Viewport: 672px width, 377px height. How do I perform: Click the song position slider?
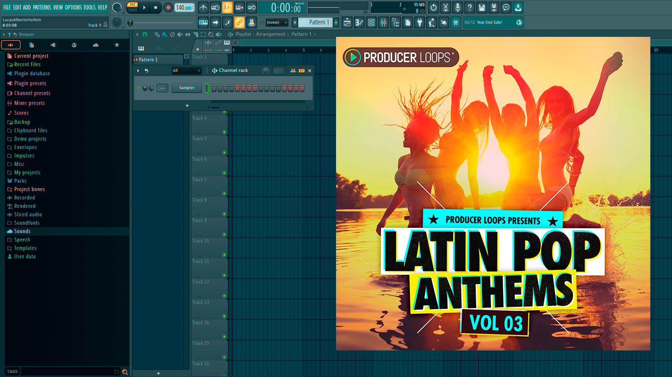pos(160,23)
